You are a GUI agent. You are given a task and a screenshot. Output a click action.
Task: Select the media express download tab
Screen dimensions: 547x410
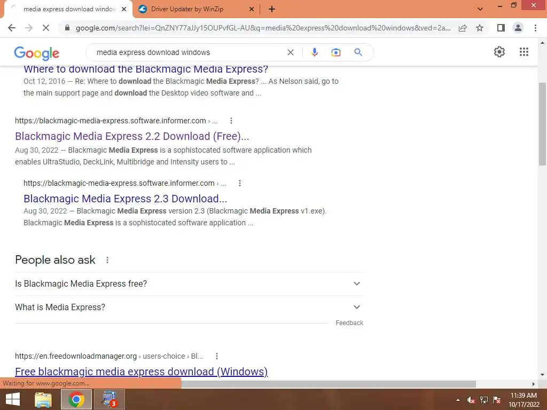pyautogui.click(x=68, y=10)
